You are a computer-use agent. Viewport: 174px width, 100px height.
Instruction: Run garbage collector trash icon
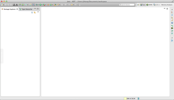(x=138, y=99)
